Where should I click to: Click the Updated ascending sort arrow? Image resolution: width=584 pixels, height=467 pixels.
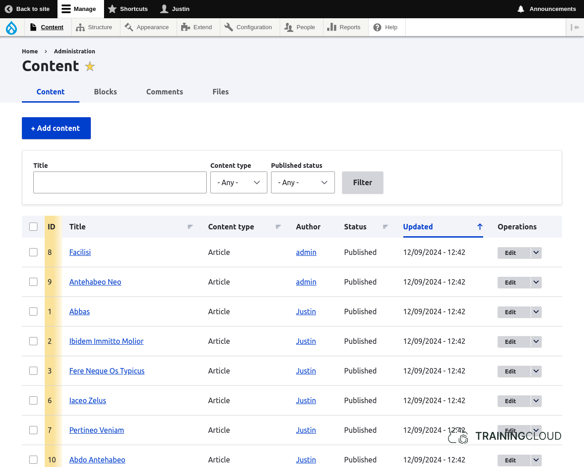coord(480,227)
